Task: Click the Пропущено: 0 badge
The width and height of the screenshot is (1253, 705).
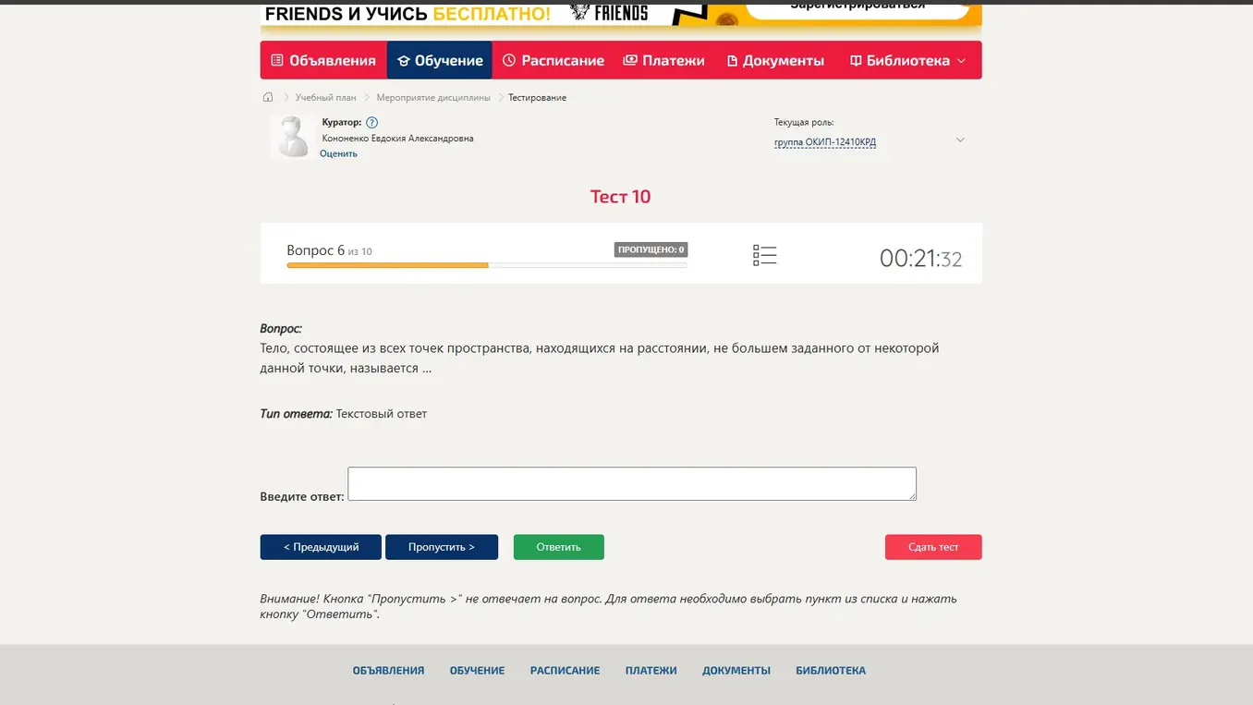Action: pyautogui.click(x=651, y=249)
